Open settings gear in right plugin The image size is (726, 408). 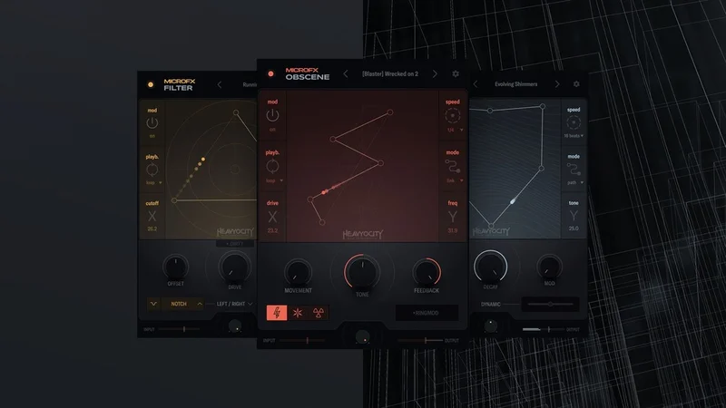pyautogui.click(x=576, y=84)
